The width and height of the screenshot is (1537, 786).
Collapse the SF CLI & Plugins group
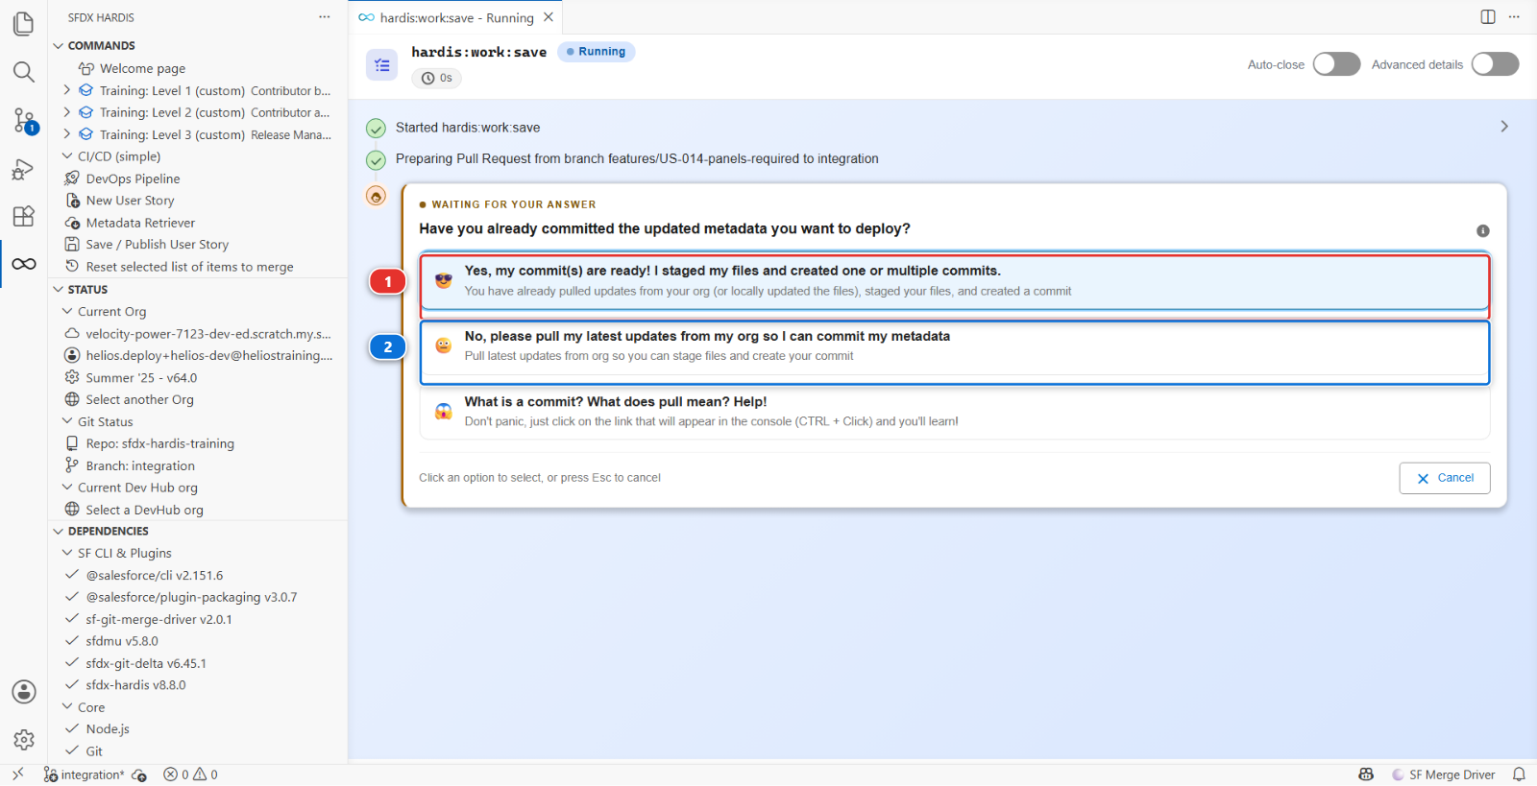[x=67, y=553]
